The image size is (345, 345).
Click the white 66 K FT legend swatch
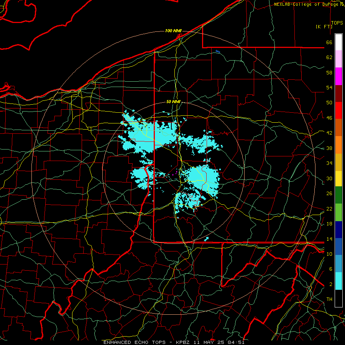coord(338,42)
